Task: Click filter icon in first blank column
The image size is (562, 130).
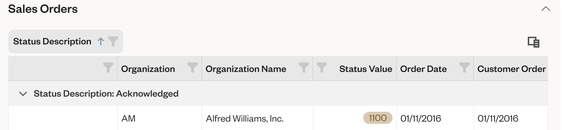Action: pyautogui.click(x=108, y=67)
